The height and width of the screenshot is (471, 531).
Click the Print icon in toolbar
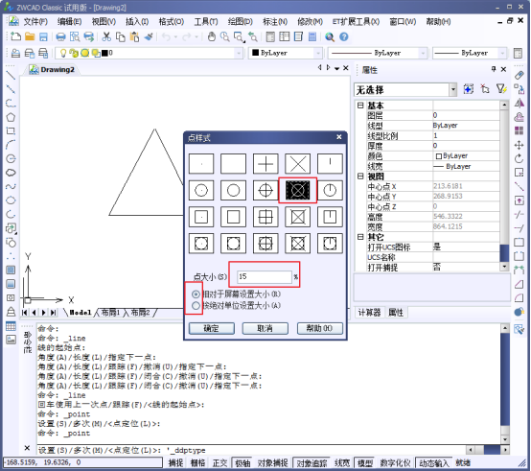tap(61, 36)
